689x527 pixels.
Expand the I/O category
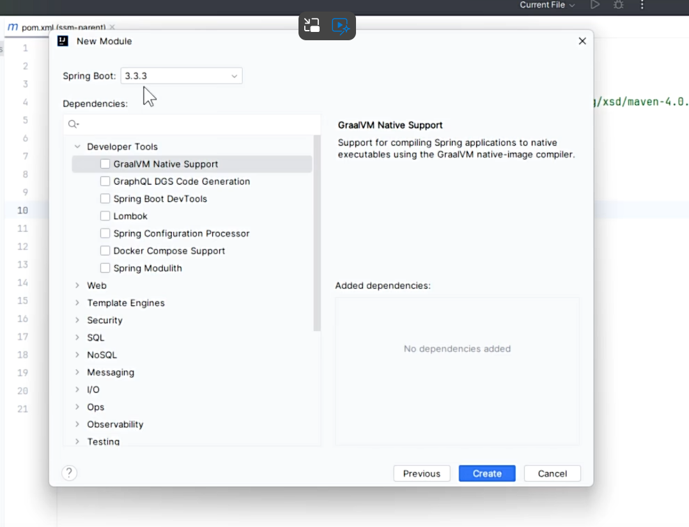point(77,390)
